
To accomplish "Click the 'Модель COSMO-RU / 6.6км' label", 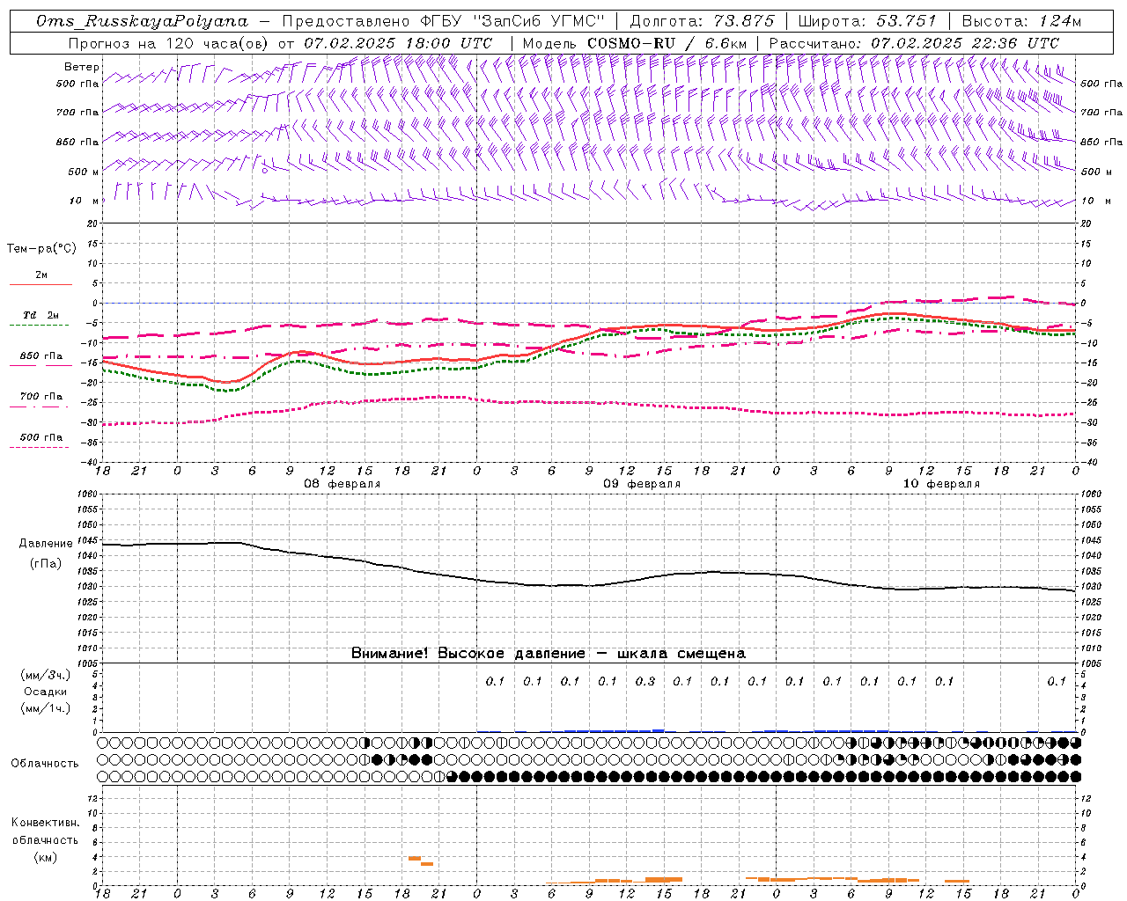I will (634, 42).
